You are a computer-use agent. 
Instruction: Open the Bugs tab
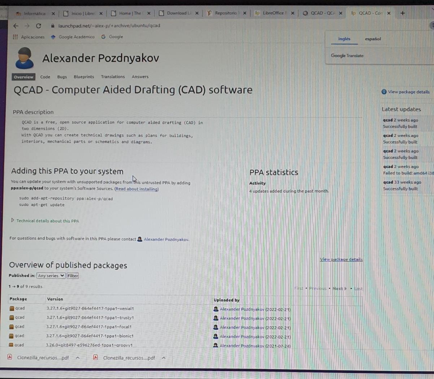[x=62, y=77]
